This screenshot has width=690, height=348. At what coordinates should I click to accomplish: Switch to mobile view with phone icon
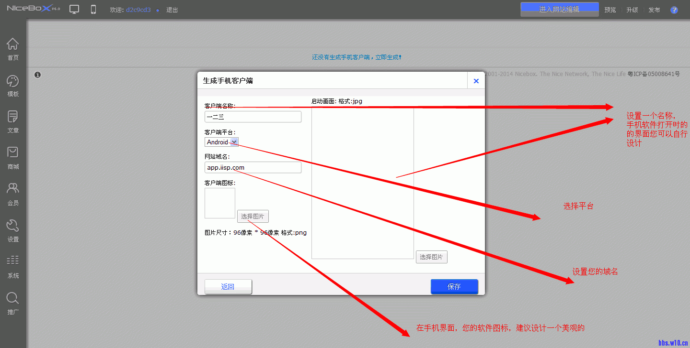[92, 9]
